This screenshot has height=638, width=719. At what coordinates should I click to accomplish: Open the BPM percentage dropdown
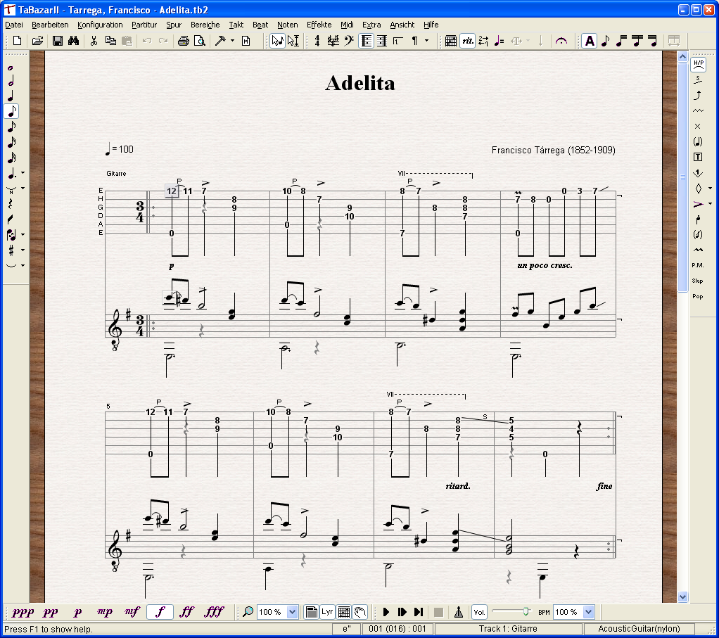(x=589, y=612)
